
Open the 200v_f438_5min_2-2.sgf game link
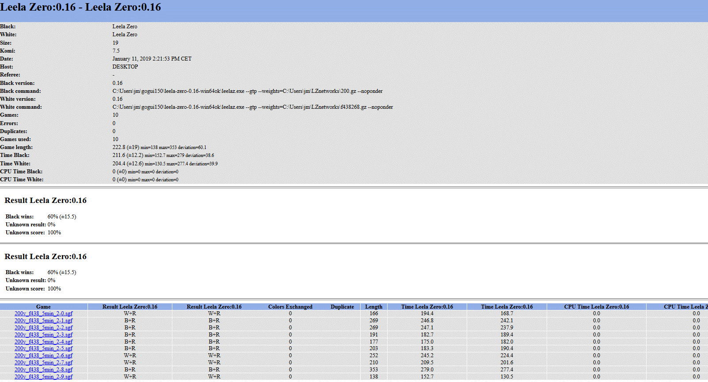tap(43, 328)
